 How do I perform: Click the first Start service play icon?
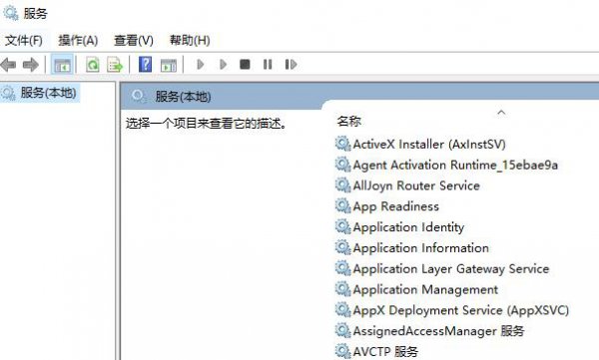click(x=201, y=65)
